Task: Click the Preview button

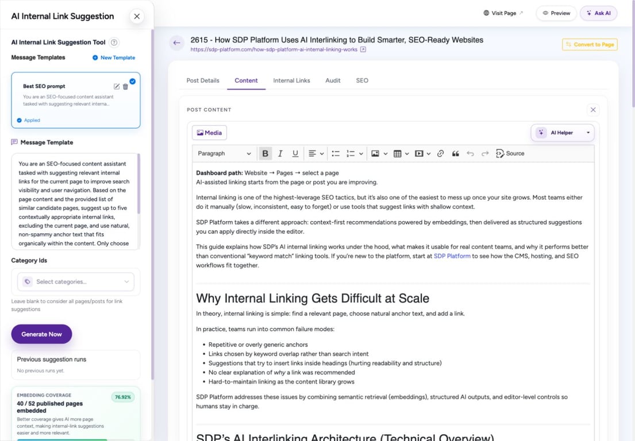Action: tap(556, 13)
